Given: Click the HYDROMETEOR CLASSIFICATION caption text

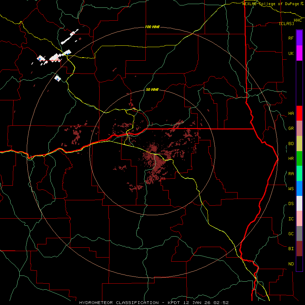Looking at the screenshot, I should tap(119, 303).
